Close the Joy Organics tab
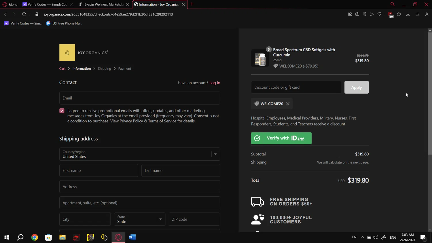The width and height of the screenshot is (432, 243). click(x=183, y=4)
